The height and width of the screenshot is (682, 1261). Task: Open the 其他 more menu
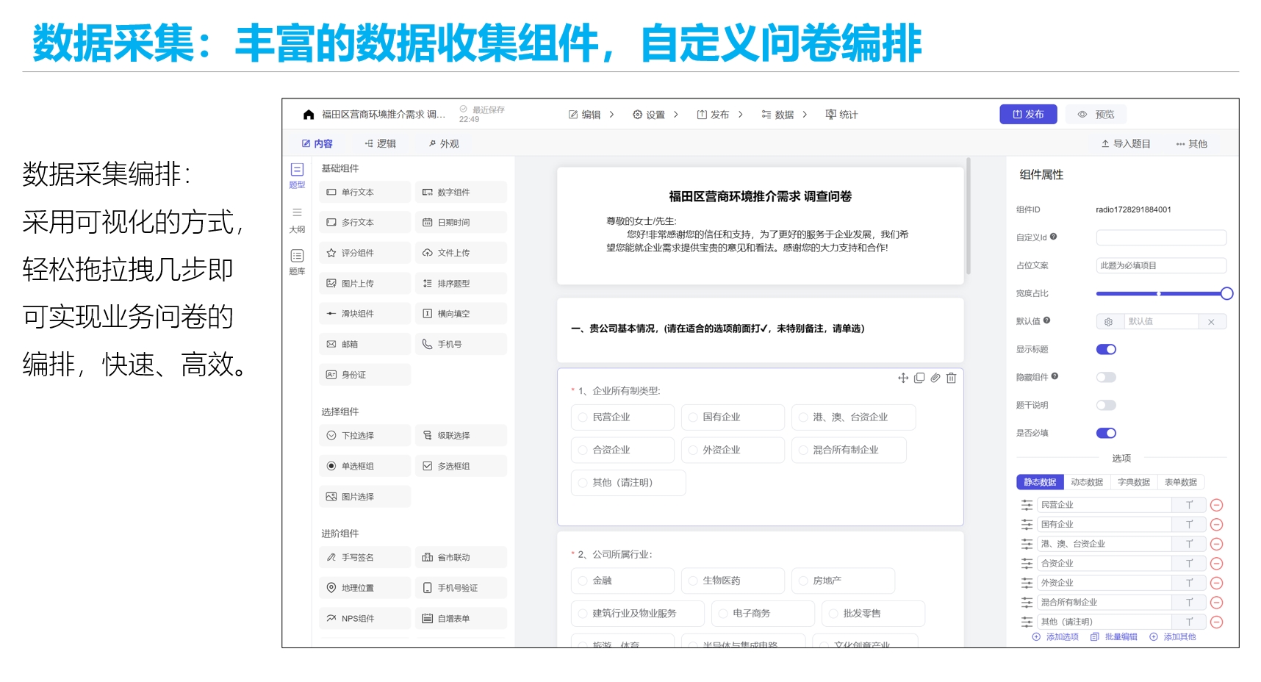click(1191, 144)
